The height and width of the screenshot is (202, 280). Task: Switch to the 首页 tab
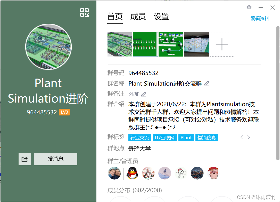115,16
